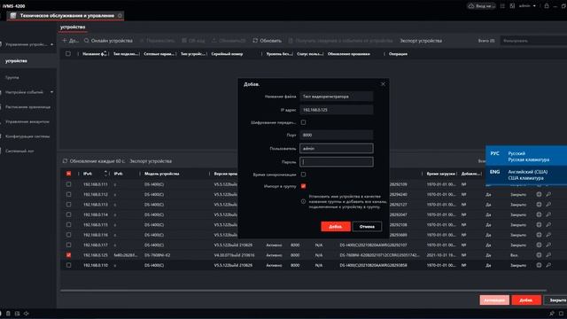Viewport: 567px width, 319px height.
Task: Switch to the 'устройство' tab
Action: tap(73, 27)
